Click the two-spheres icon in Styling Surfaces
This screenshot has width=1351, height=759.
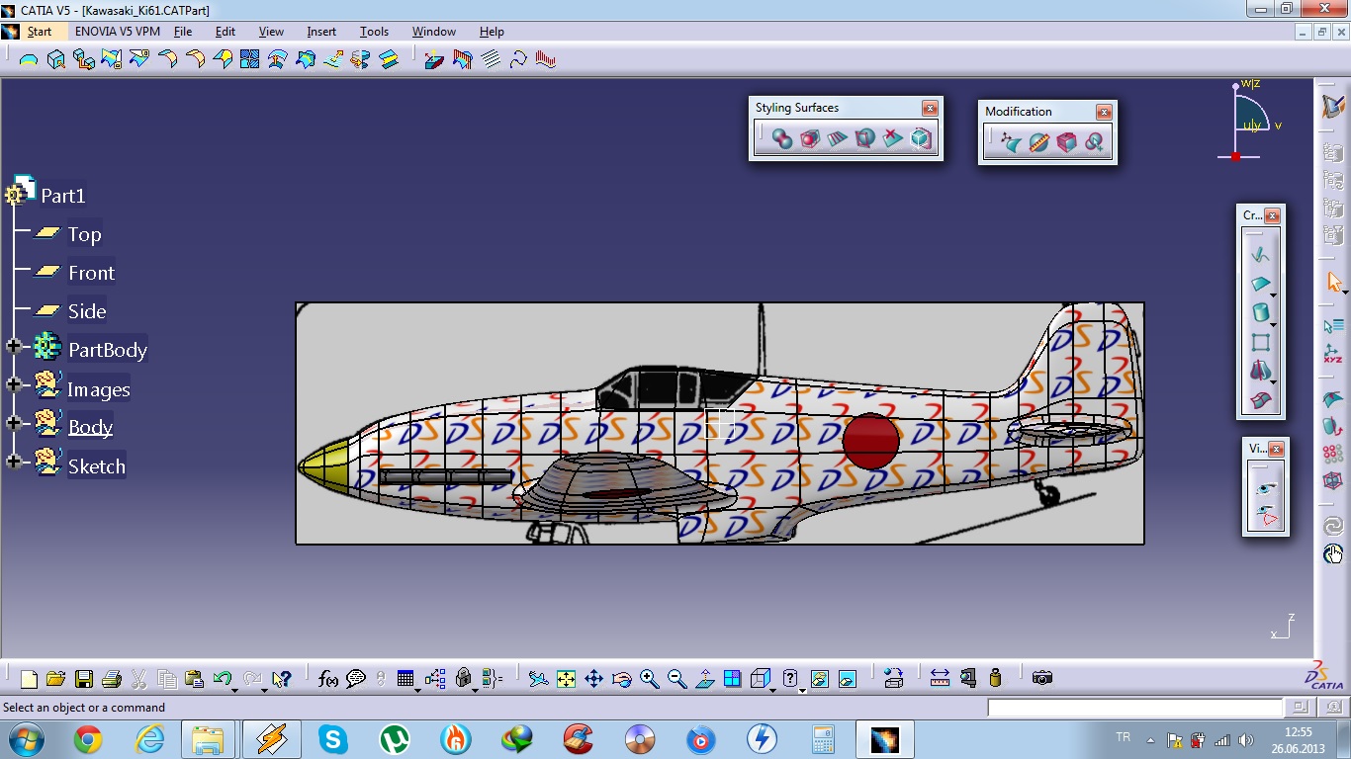click(781, 139)
